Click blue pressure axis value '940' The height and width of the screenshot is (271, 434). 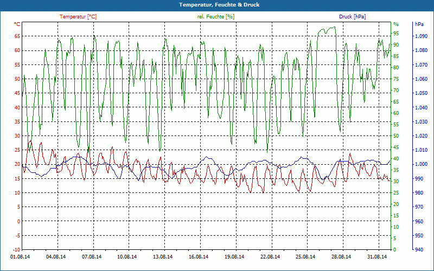coord(420,250)
